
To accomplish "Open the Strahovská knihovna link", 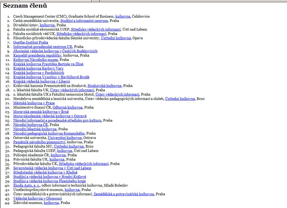I will coord(104,86).
